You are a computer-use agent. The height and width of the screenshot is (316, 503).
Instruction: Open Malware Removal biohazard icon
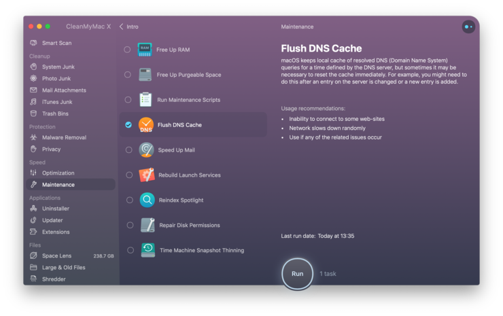click(x=33, y=137)
